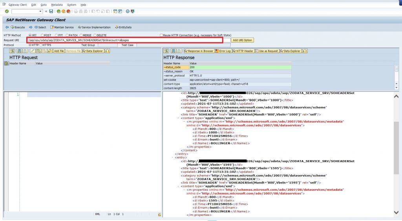This screenshot has height=221, width=402.
Task: Click the green Back icon
Action: pos(59,11)
